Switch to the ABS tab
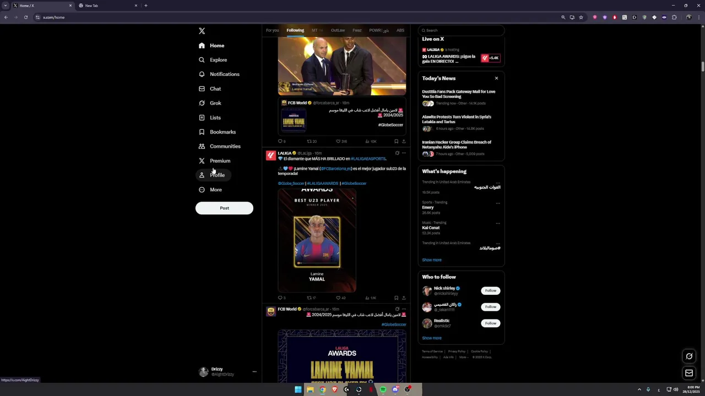Image resolution: width=705 pixels, height=396 pixels. 400,30
